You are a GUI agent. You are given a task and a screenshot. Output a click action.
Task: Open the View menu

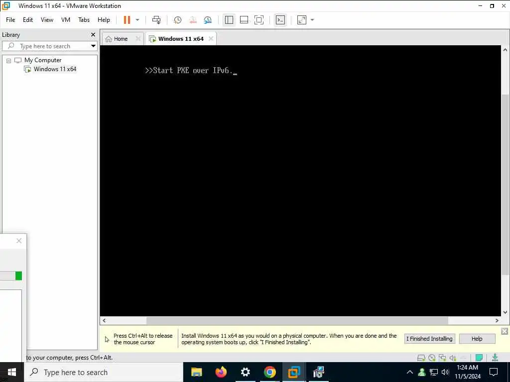(x=47, y=20)
